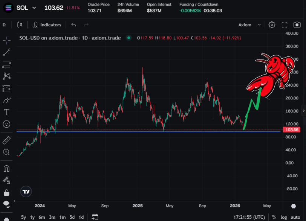Open the timezone 17:21:55 (UTC) menu
Viewport: 306px width, 221px height.
(249, 217)
